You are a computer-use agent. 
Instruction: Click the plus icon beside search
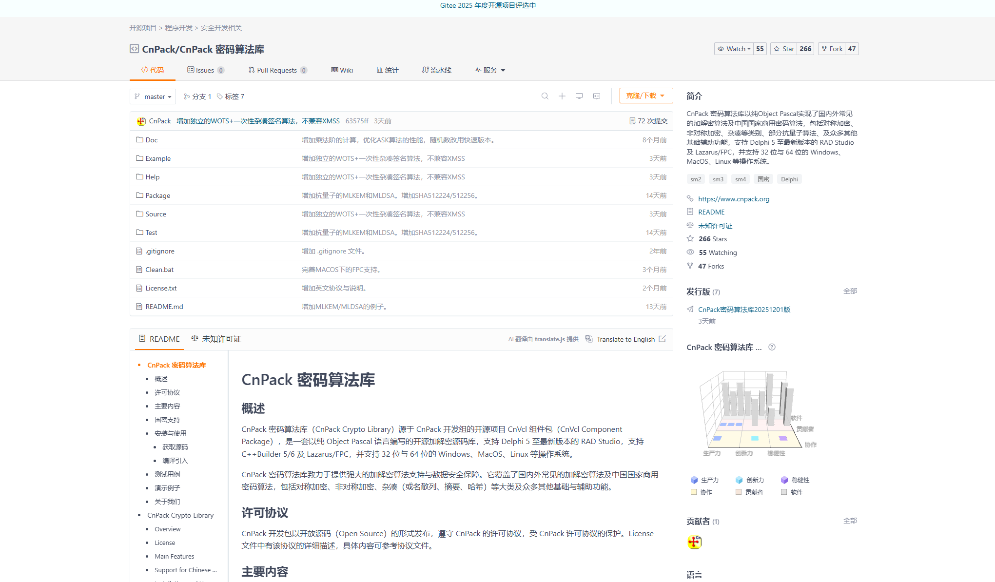[562, 96]
